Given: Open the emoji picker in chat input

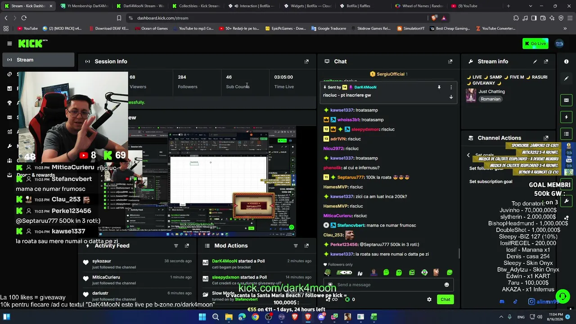Looking at the screenshot, I should point(446,285).
